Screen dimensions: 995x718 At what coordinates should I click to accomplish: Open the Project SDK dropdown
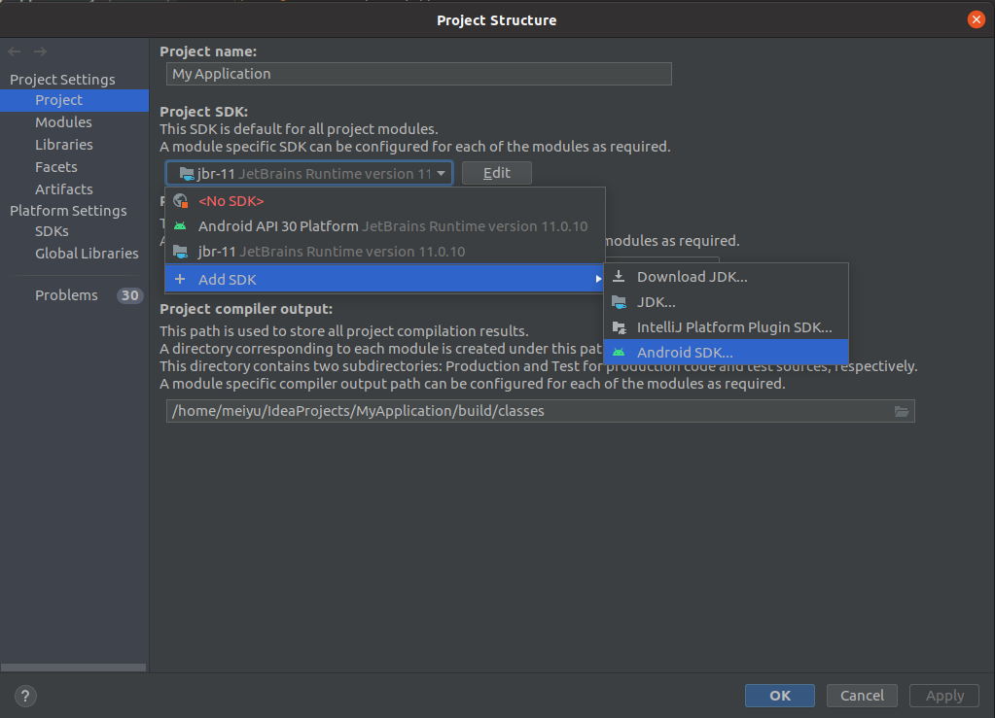pyautogui.click(x=309, y=174)
